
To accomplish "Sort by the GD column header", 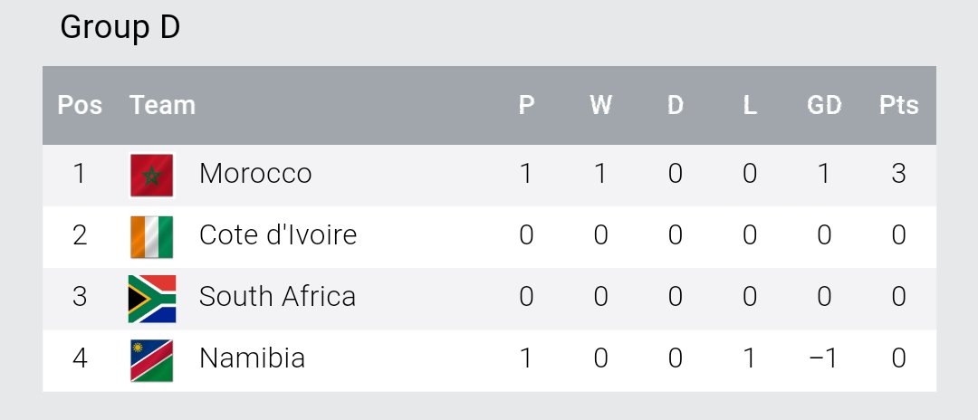I will coord(824,106).
